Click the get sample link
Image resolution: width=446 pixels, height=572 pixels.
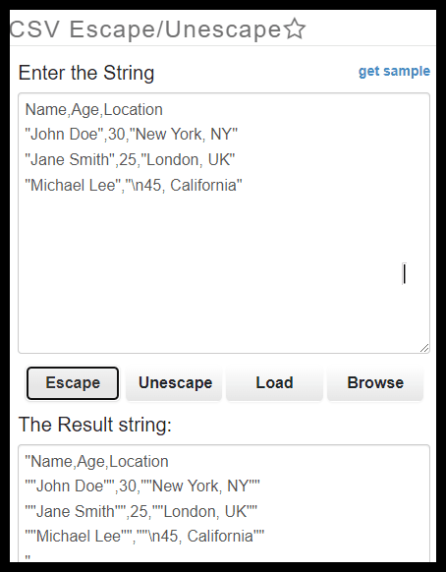(x=394, y=71)
